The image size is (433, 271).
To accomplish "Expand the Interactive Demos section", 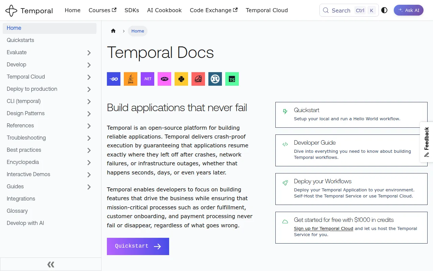I will pyautogui.click(x=89, y=174).
